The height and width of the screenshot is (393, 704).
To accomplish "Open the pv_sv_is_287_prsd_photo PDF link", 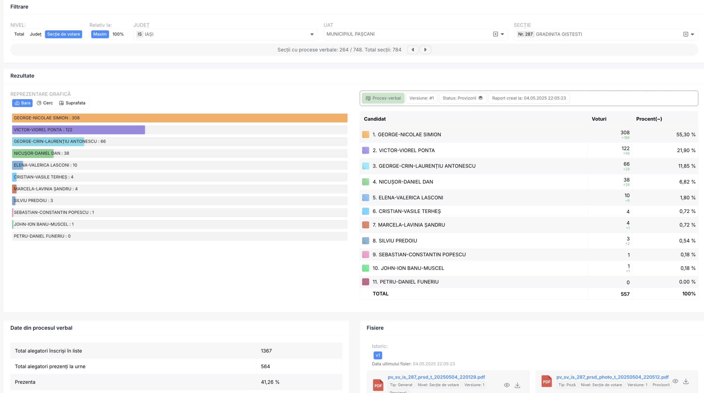I will point(612,377).
